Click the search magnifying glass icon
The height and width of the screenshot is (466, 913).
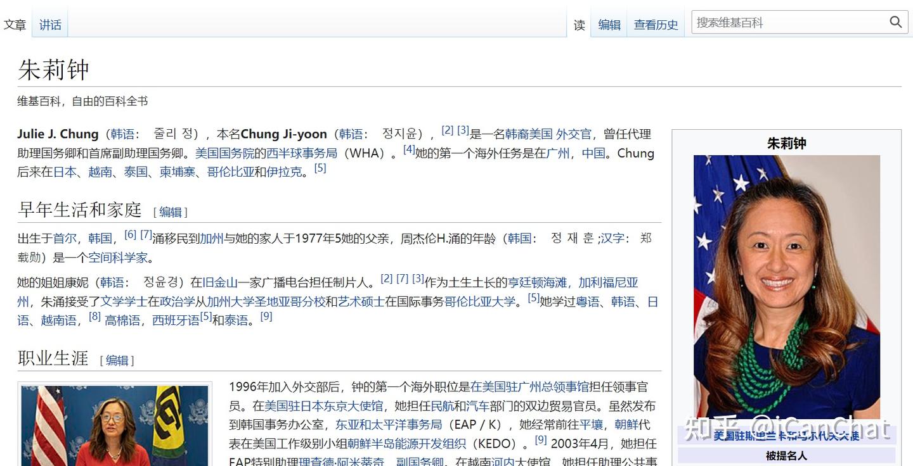point(896,22)
